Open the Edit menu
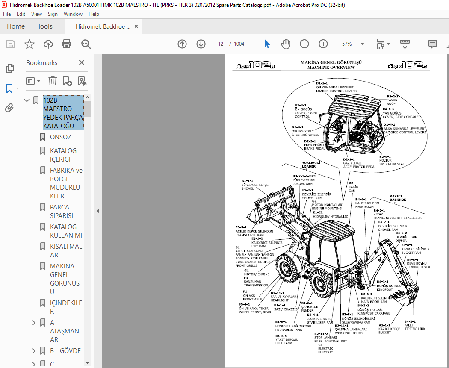The height and width of the screenshot is (368, 449). (21, 14)
